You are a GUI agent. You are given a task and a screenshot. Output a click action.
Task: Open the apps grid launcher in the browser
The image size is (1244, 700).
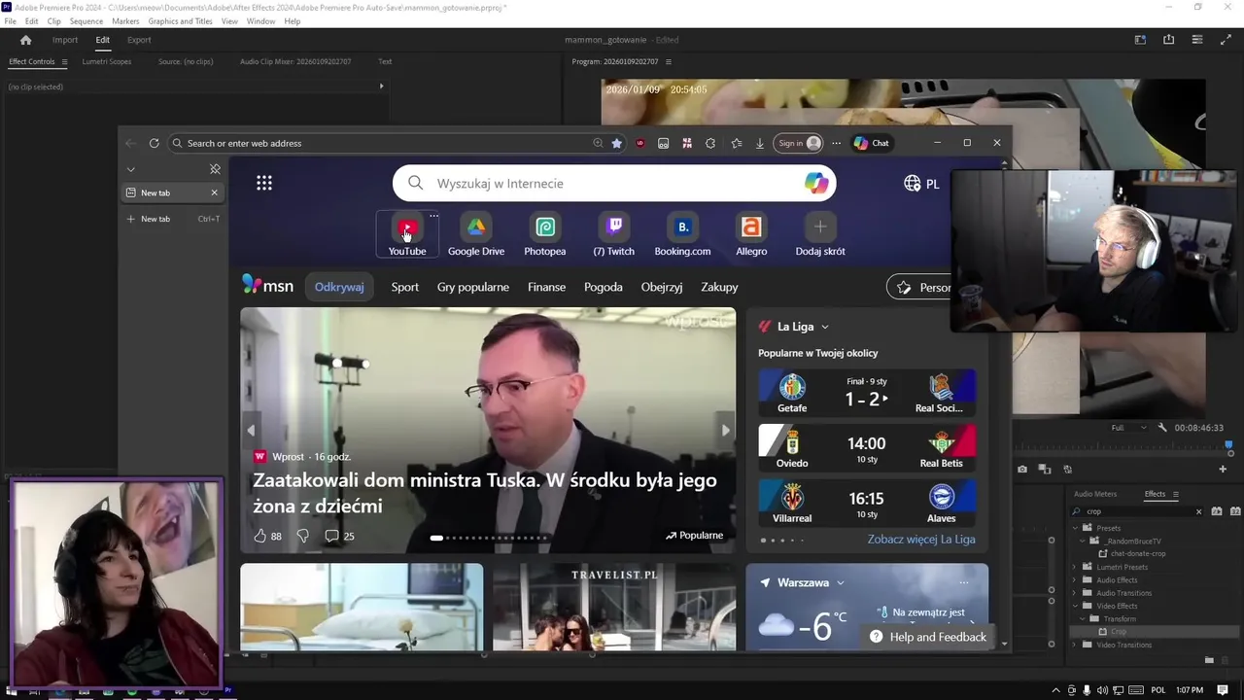point(264,183)
